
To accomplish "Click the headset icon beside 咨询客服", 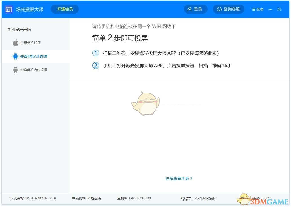I will 219,9.
